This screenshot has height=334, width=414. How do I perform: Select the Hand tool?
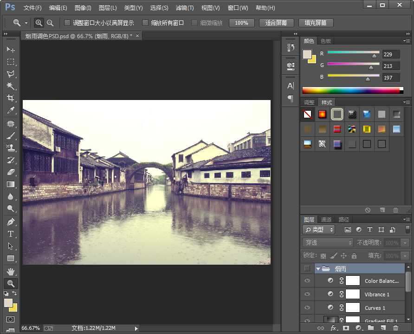[x=11, y=271]
